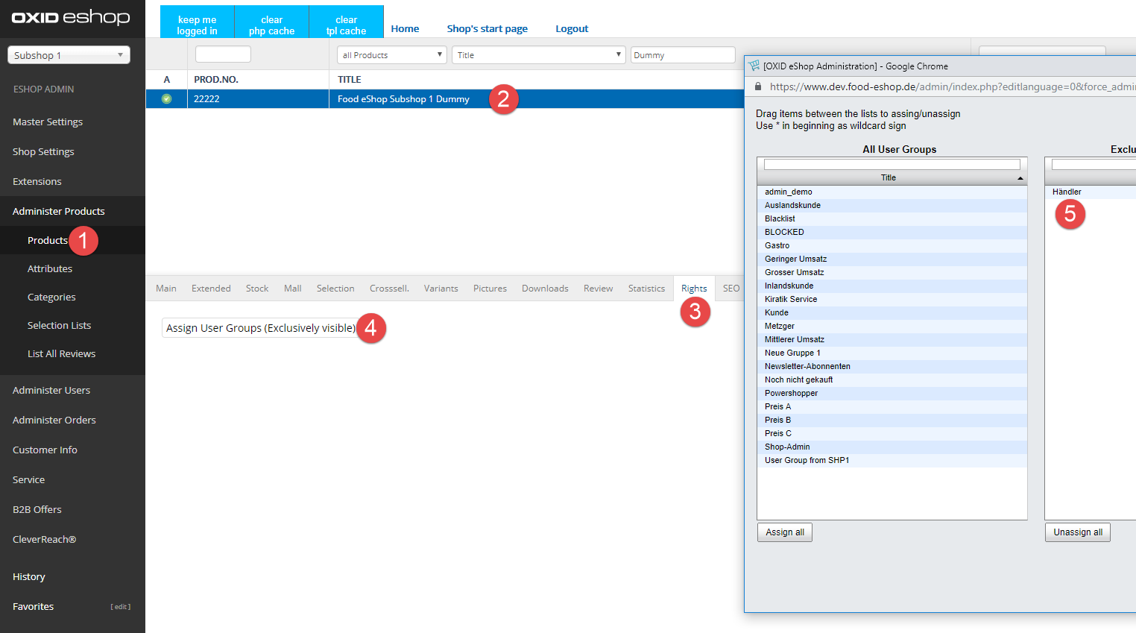
Task: Open the Subshop 1 dropdown
Action: [69, 55]
